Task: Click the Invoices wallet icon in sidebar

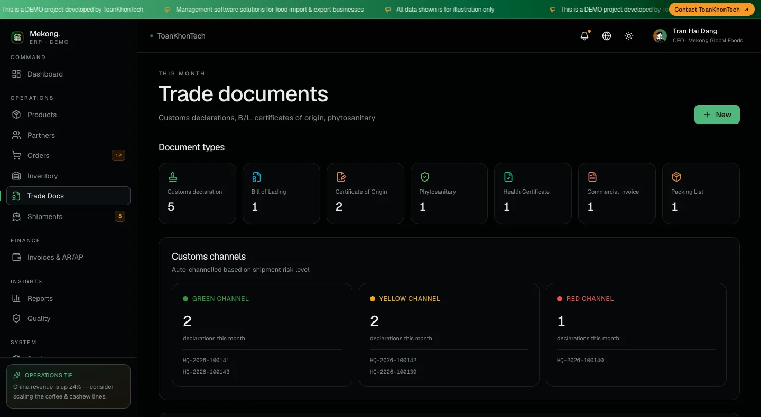Action: tap(16, 257)
